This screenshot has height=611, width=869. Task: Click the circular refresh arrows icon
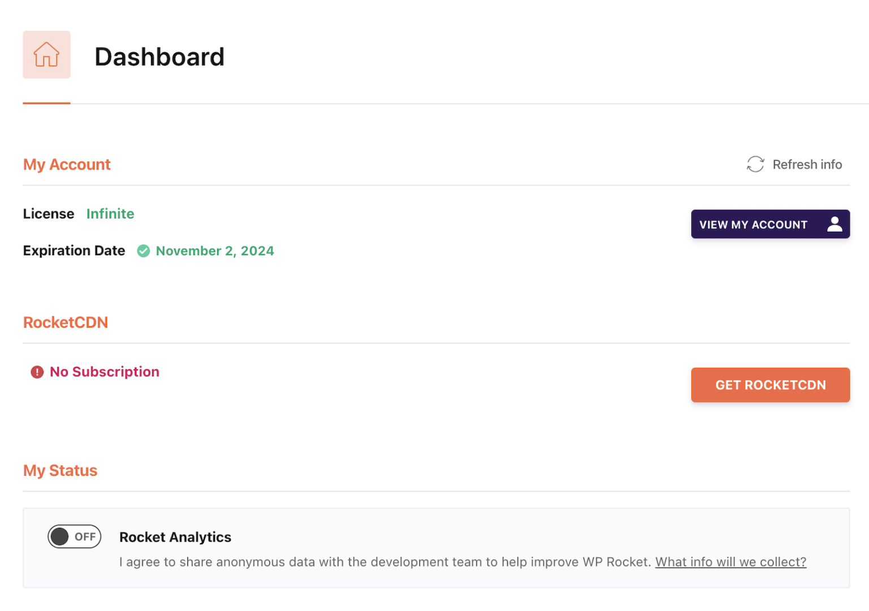click(755, 165)
